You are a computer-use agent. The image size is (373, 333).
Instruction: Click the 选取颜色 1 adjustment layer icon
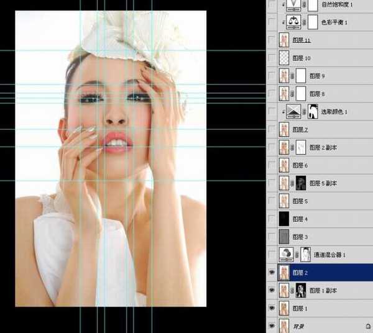click(292, 111)
